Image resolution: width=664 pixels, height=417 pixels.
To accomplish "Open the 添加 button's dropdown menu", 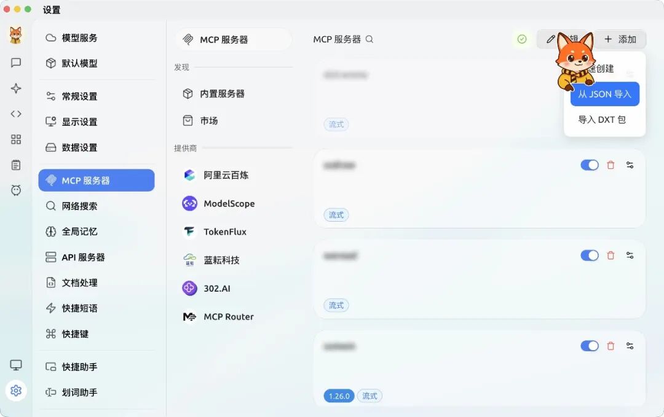I will pos(621,39).
